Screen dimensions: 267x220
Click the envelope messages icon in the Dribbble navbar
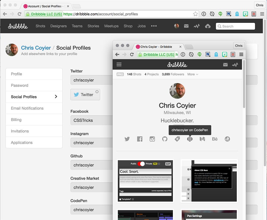point(186,26)
